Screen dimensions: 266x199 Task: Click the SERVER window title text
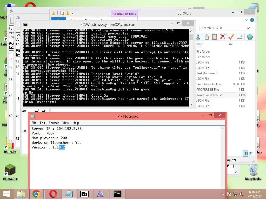(x=184, y=13)
